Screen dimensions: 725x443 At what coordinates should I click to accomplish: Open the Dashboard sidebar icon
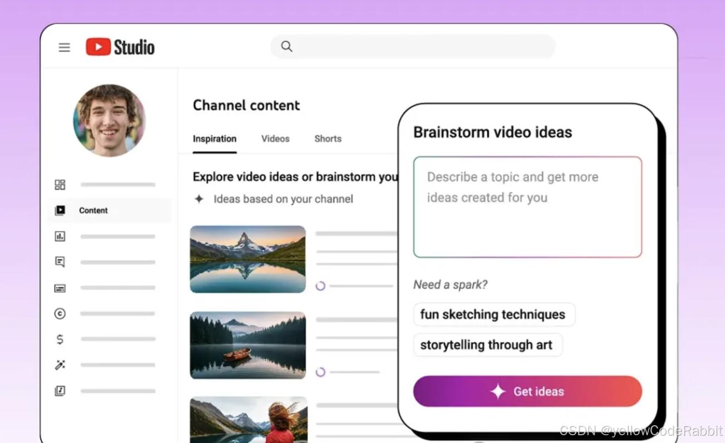(60, 185)
